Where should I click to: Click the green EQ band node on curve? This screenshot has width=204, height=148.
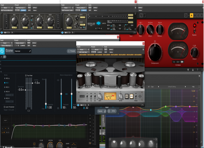click(x=166, y=107)
